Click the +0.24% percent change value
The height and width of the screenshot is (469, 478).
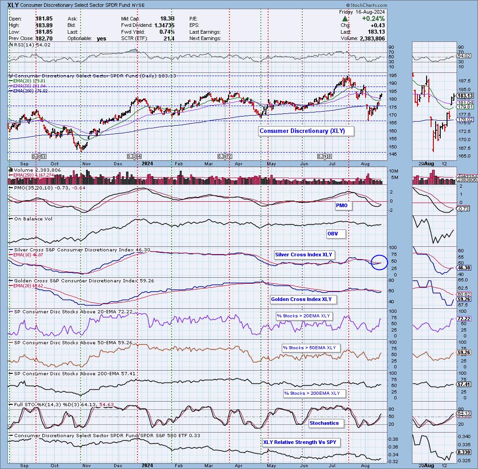point(373,19)
